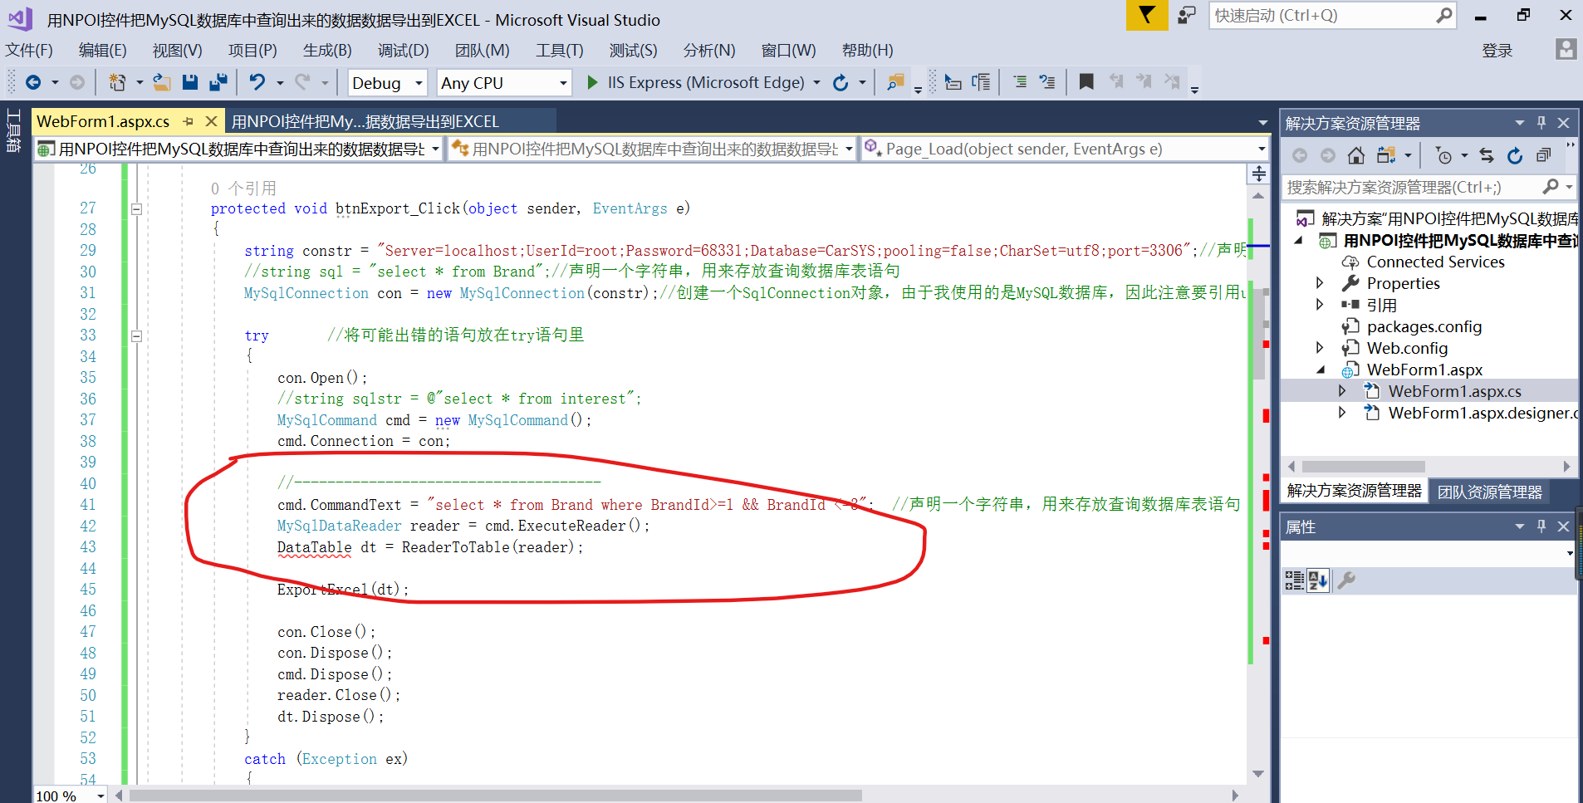Pin the 属性 (Properties) window
1583x803 pixels.
(x=1541, y=526)
